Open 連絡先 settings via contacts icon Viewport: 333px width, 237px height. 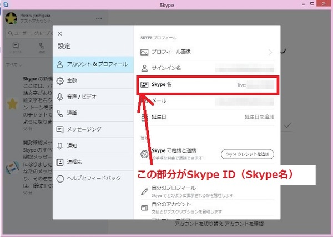pos(60,162)
